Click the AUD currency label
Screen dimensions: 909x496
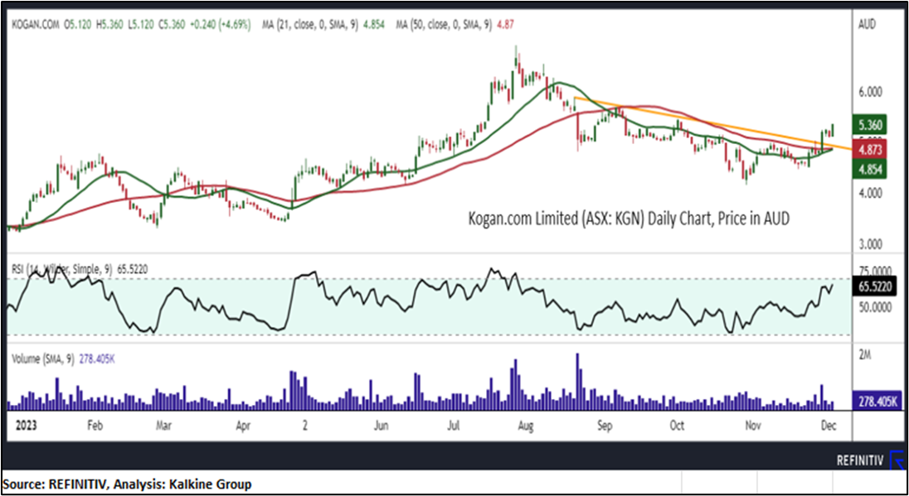click(x=866, y=24)
